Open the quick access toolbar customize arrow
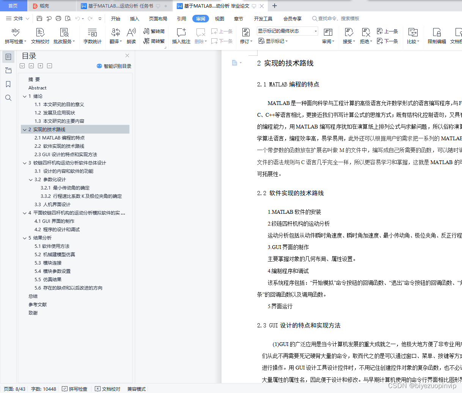 100,19
